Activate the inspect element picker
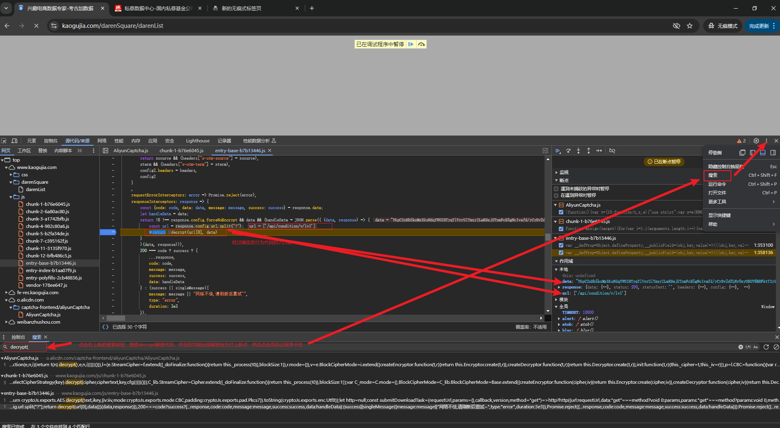 pyautogui.click(x=4, y=141)
